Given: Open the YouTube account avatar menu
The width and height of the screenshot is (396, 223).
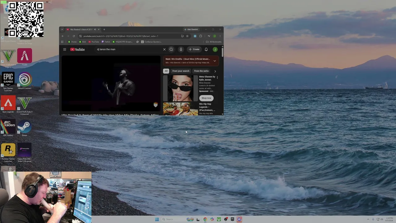Looking at the screenshot, I should [x=215, y=50].
